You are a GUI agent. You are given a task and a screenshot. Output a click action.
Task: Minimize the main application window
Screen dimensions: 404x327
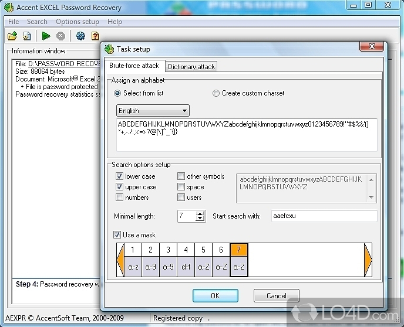pos(353,5)
